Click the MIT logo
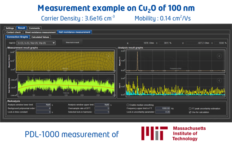Image resolution: width=232 pixels, height=146 pixels. [x=154, y=133]
